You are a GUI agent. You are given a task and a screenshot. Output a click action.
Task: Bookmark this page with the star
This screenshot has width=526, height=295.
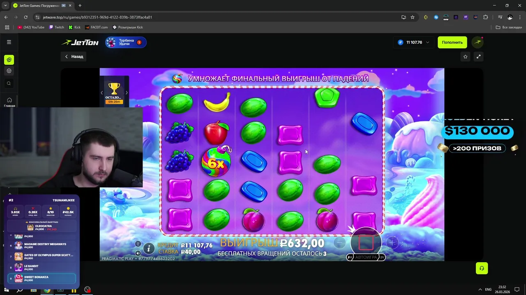coord(413,17)
